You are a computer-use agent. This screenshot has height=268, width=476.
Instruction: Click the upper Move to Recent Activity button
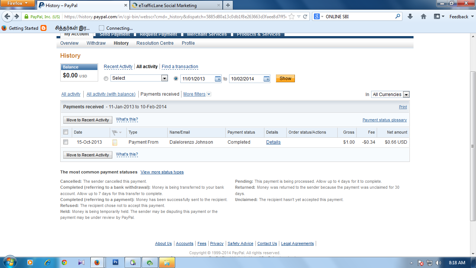(88, 120)
